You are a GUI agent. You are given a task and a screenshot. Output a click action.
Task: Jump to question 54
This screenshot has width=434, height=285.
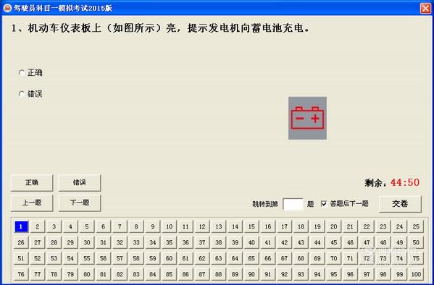click(70, 258)
